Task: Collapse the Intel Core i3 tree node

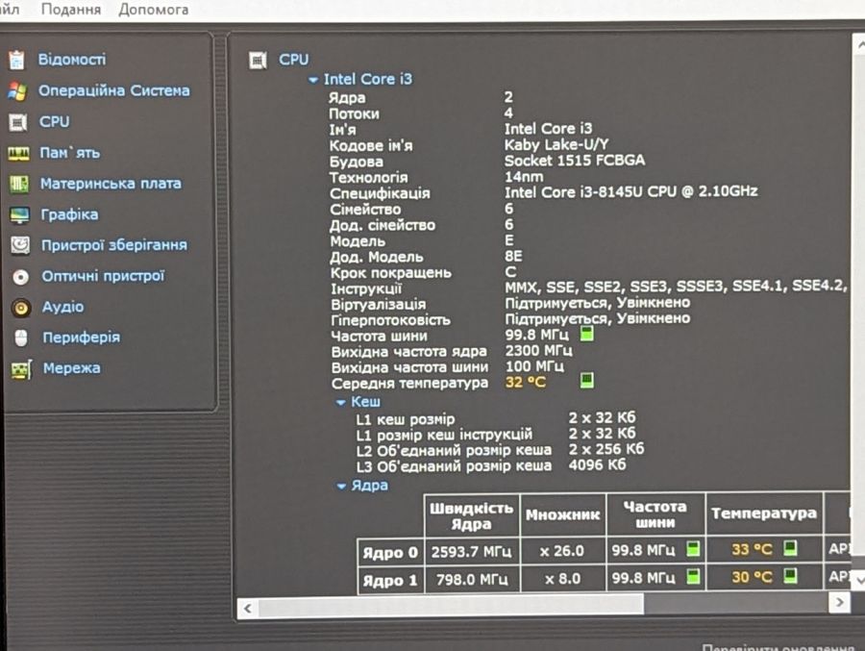Action: pyautogui.click(x=312, y=81)
